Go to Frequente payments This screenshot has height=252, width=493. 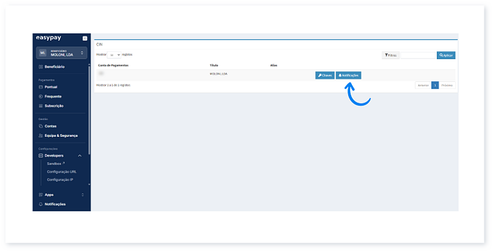53,96
